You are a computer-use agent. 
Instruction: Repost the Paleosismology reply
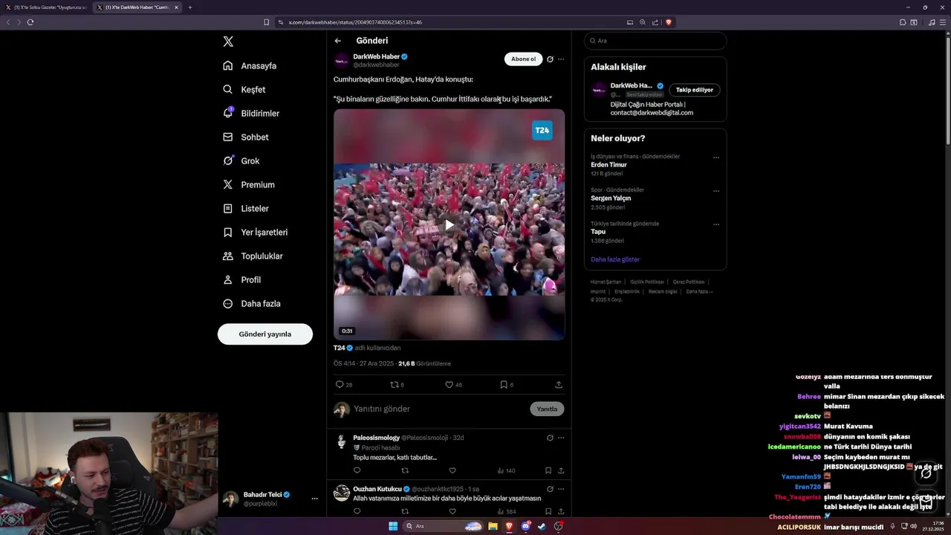(x=405, y=470)
